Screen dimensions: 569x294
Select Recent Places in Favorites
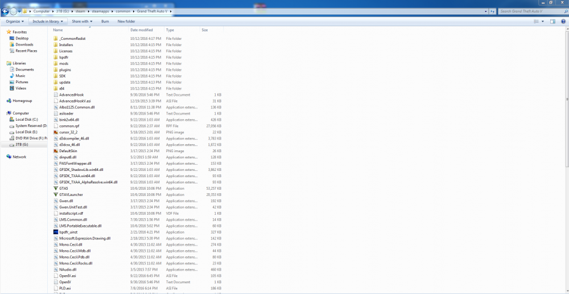pyautogui.click(x=26, y=51)
